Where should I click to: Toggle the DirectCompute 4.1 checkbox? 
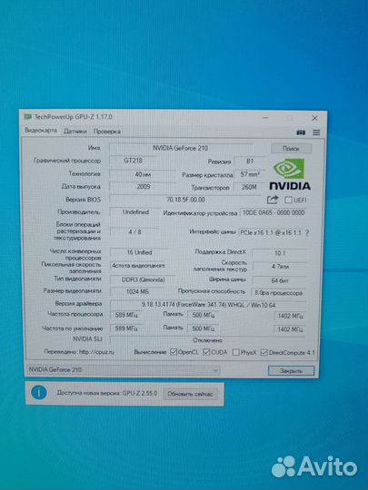pos(264,352)
